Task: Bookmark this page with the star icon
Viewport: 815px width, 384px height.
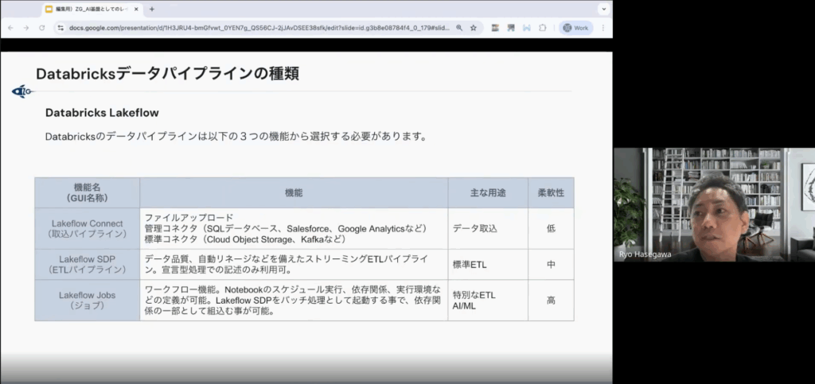Action: coord(474,27)
